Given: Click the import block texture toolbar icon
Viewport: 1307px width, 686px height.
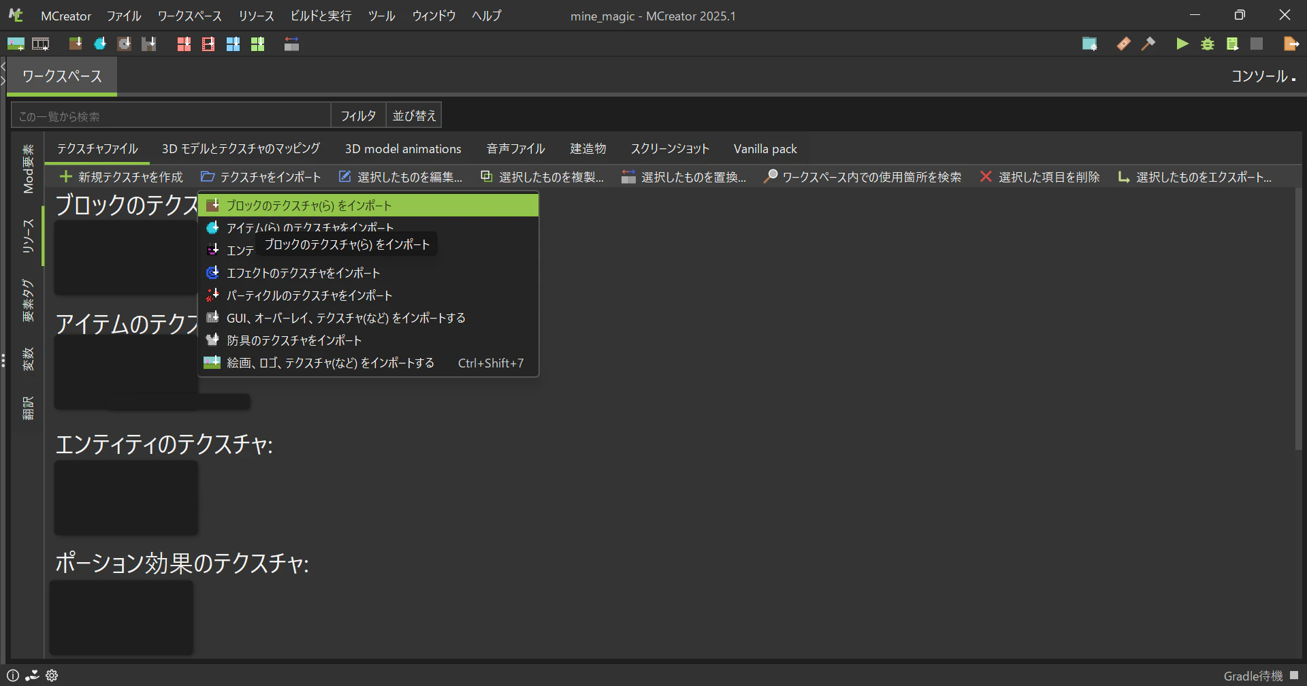Looking at the screenshot, I should pyautogui.click(x=76, y=44).
